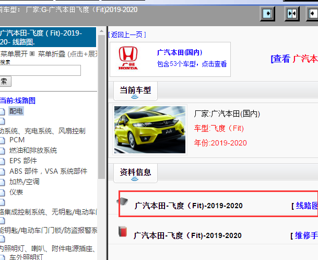Select 集成控制系统、无钥匙 tree item
Viewport: 318px width, 260px height.
tap(49, 212)
